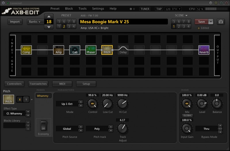Click the Import button
Screen dimensions: 230x151
(15, 22)
